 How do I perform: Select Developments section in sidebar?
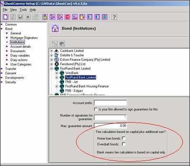point(15,78)
